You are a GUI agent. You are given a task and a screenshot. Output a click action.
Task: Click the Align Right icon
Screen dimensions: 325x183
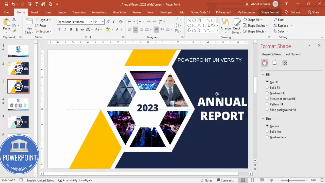point(141,29)
